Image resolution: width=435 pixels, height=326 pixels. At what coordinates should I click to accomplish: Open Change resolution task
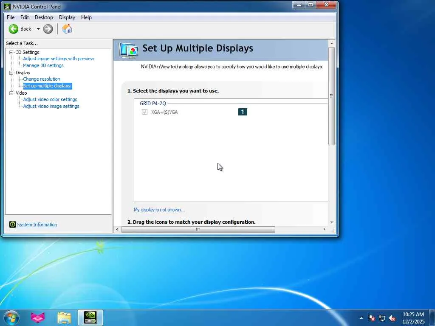point(42,79)
